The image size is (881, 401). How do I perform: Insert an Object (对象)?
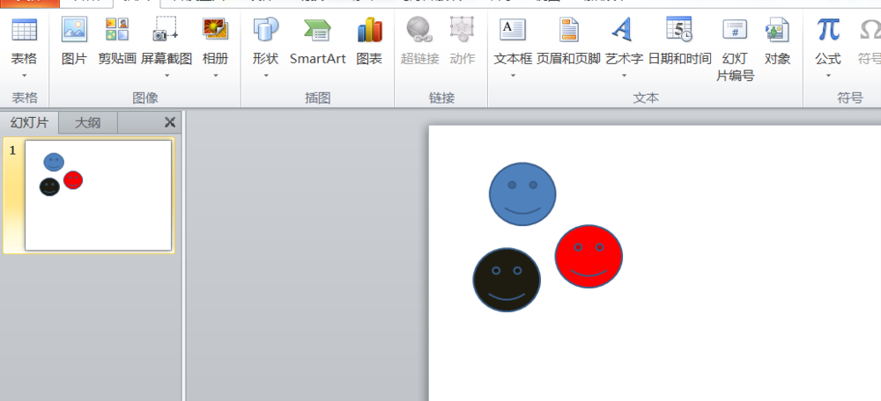pos(777,29)
